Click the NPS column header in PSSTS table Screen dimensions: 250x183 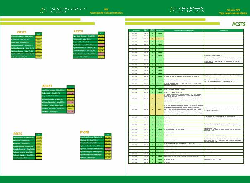(x=39, y=134)
